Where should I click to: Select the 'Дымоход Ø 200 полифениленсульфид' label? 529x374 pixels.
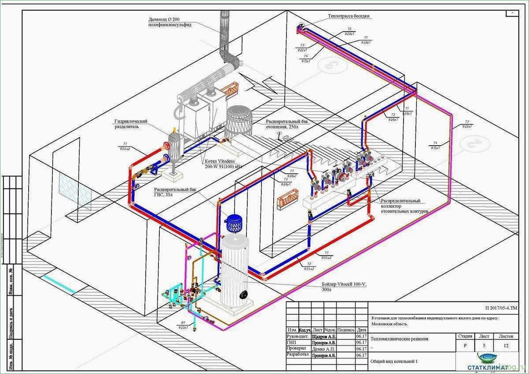point(169,22)
